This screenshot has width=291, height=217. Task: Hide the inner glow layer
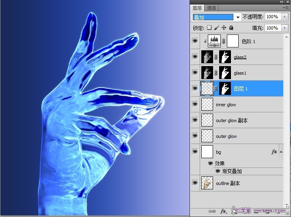pos(195,104)
